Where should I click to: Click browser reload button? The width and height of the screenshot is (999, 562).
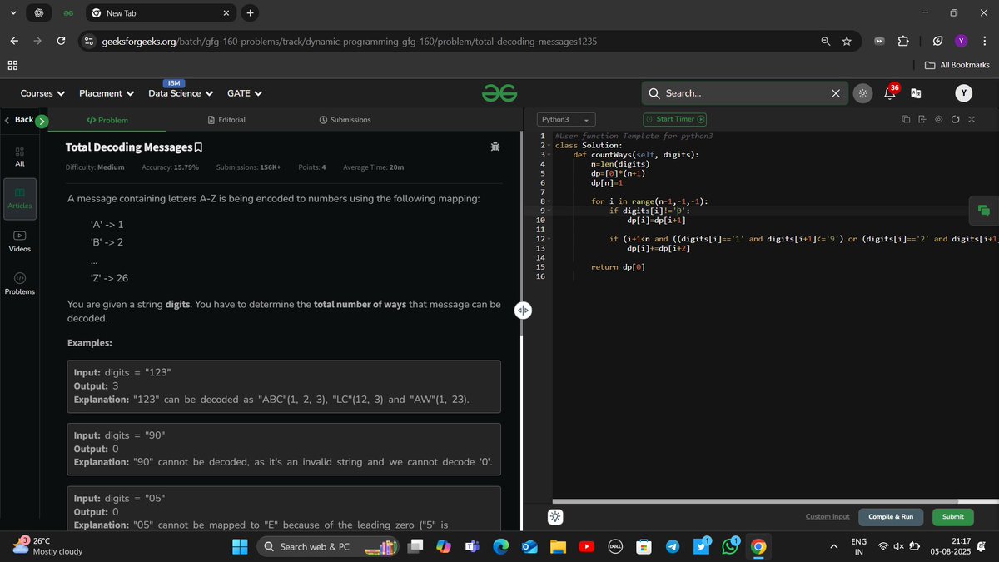pos(61,41)
